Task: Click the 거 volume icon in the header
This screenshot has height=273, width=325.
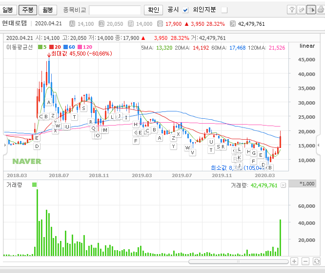Action: point(233,24)
